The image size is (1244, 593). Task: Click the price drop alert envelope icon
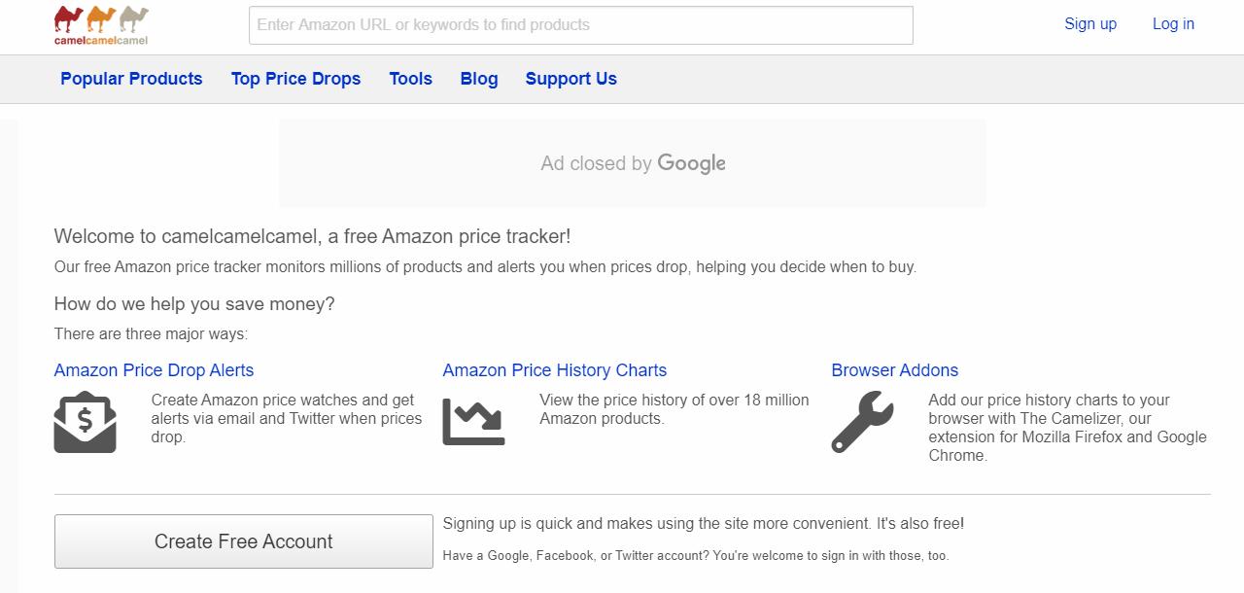[x=85, y=422]
